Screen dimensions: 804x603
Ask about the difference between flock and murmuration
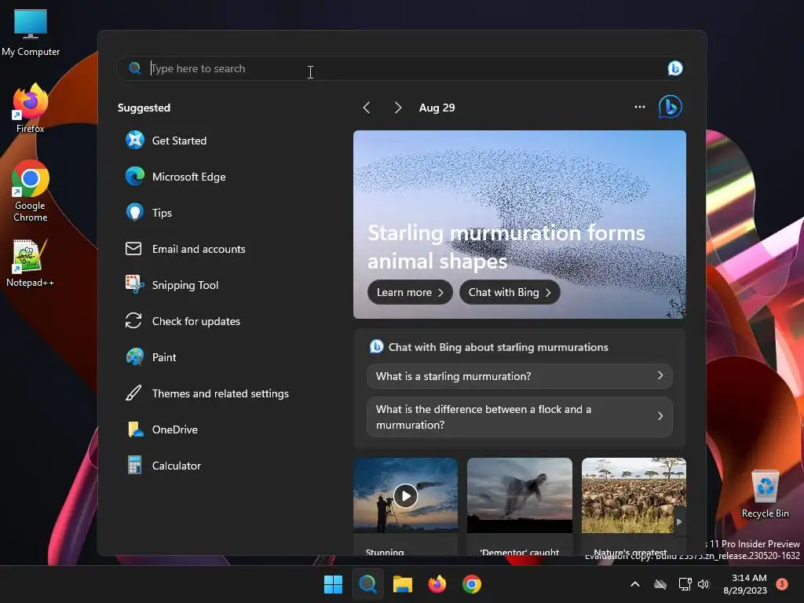pos(520,417)
